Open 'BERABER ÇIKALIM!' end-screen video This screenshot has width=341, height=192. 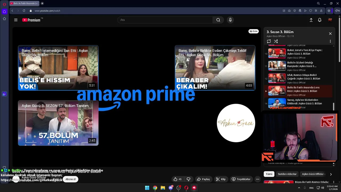tap(215, 68)
